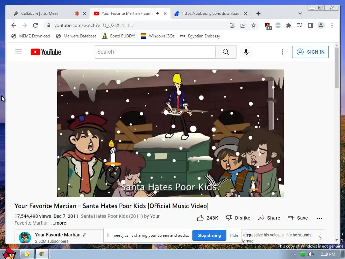345x259 pixels.
Task: Open YouTube settings three-dot menu
Action: [x=283, y=52]
